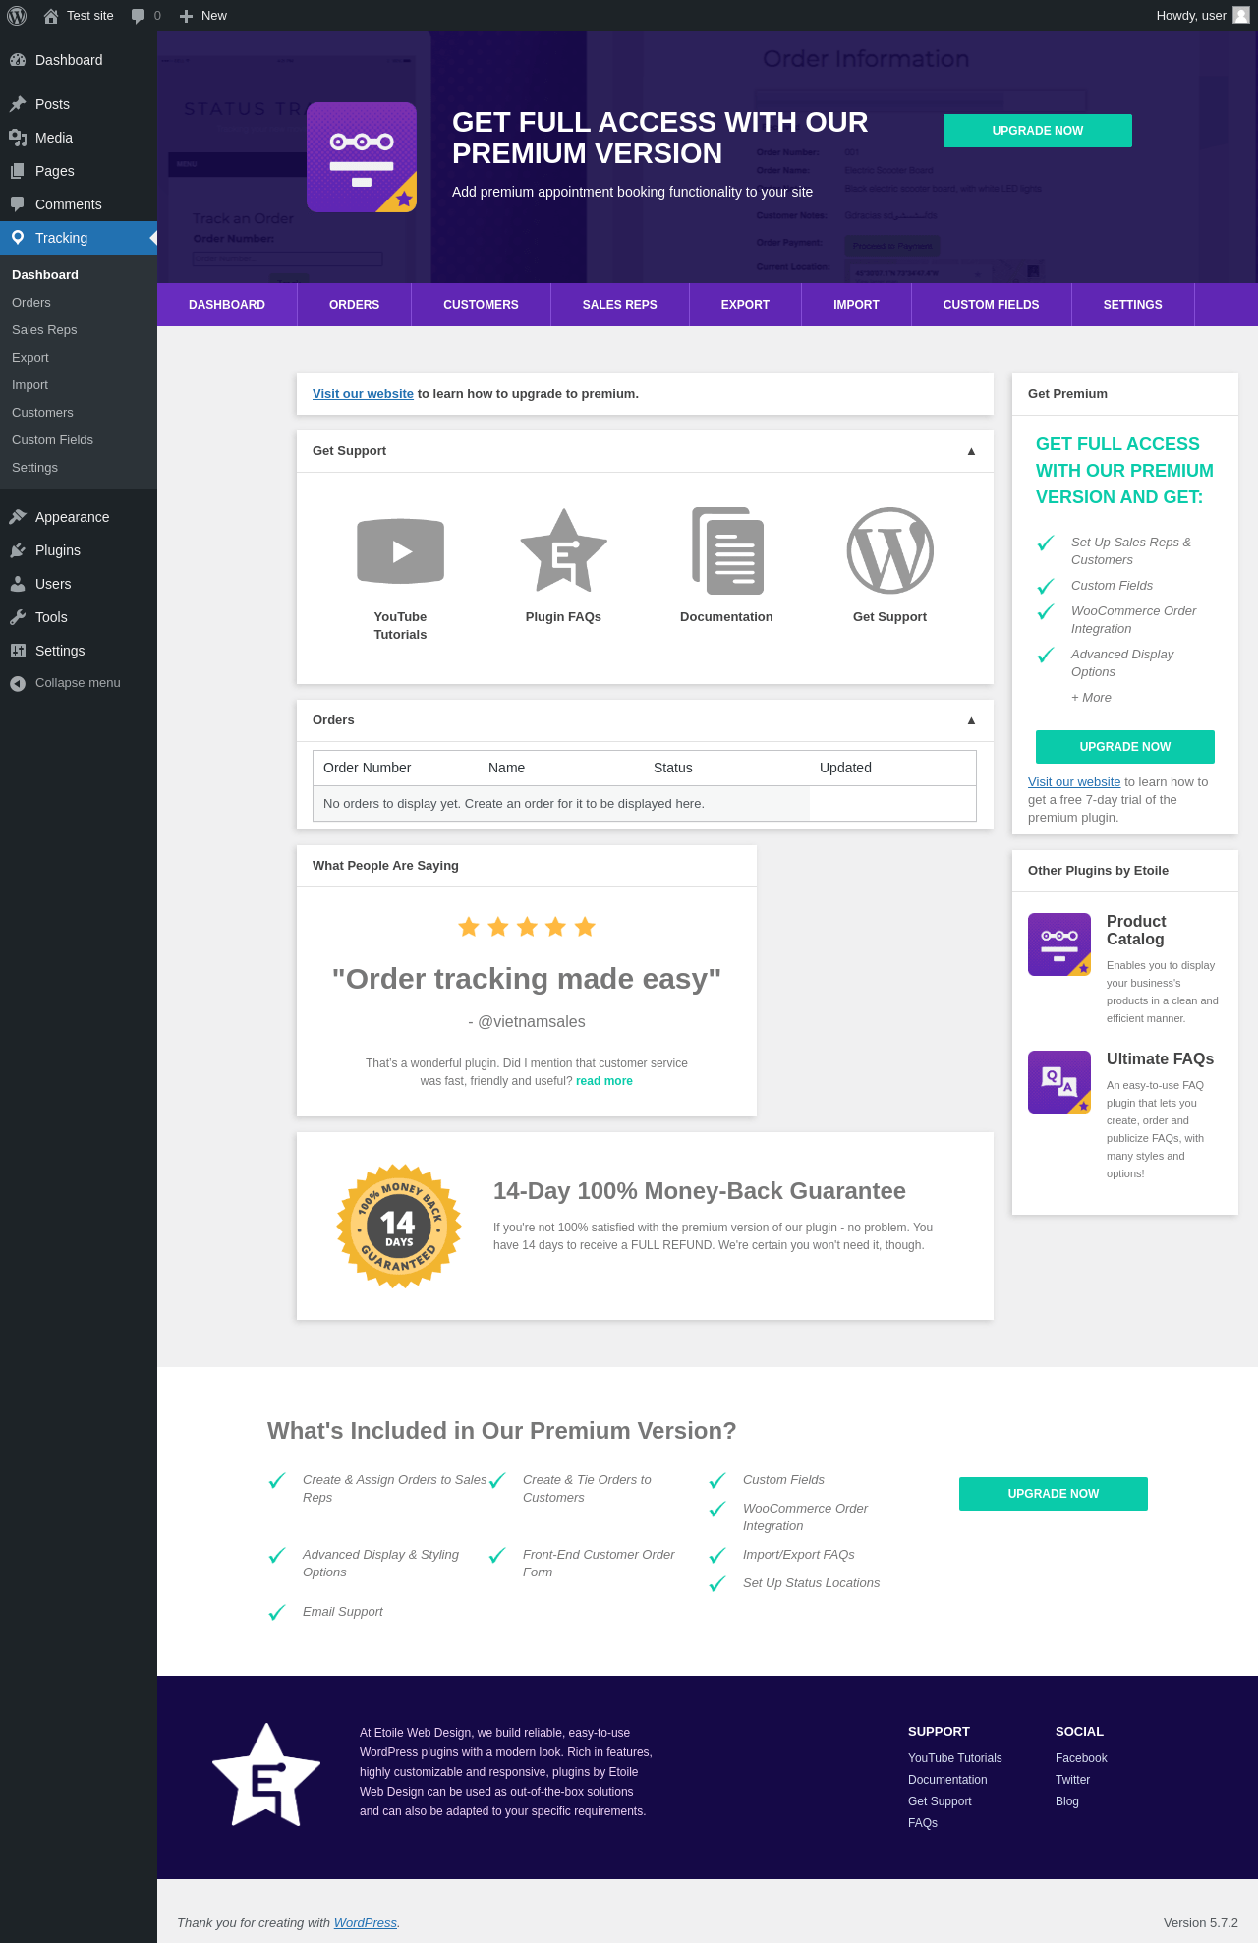Viewport: 1258px width, 1943px height.
Task: Click the Product Catalog plugin icon
Action: coord(1059,944)
